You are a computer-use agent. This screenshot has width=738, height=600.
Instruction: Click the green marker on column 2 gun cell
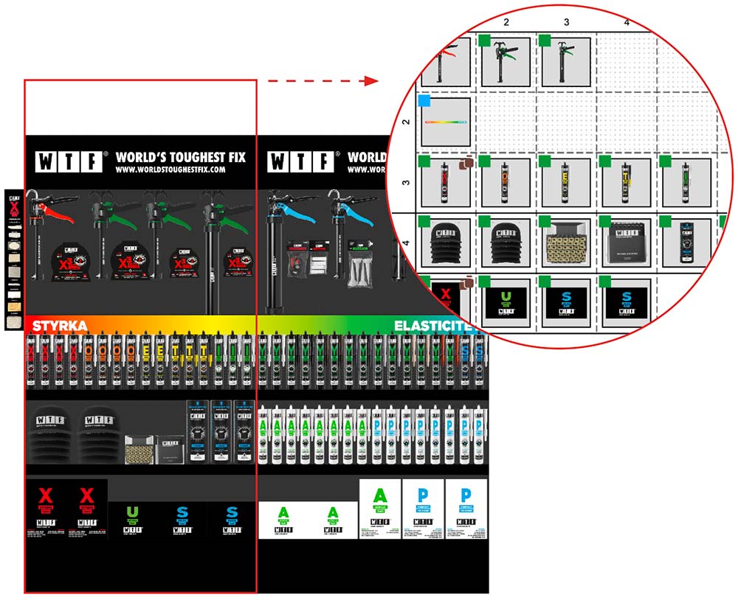pos(484,40)
